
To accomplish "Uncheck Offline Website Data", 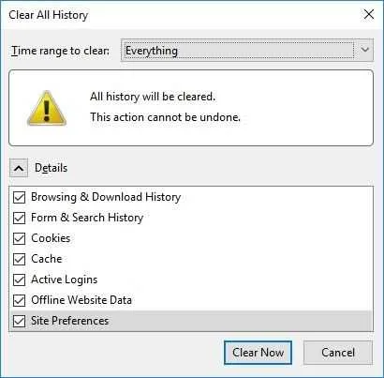I will tap(20, 300).
